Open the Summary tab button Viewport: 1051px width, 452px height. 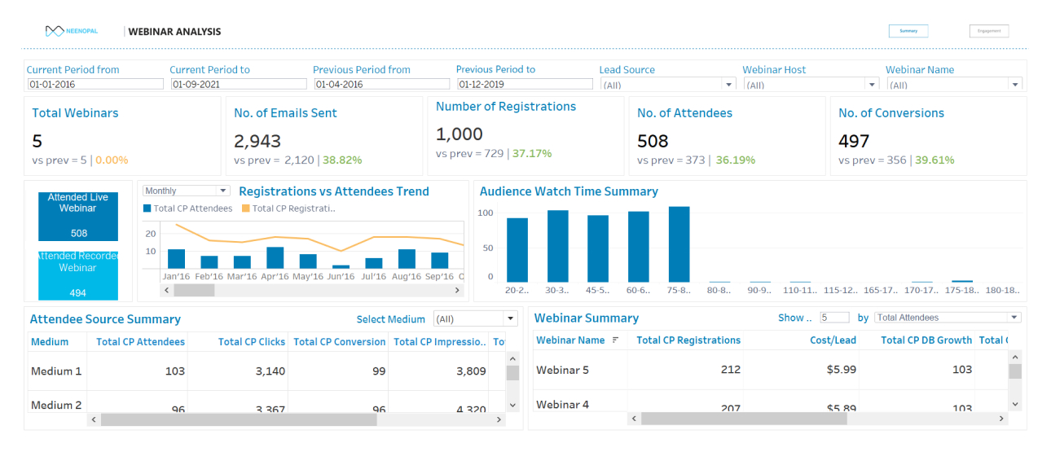(x=908, y=32)
